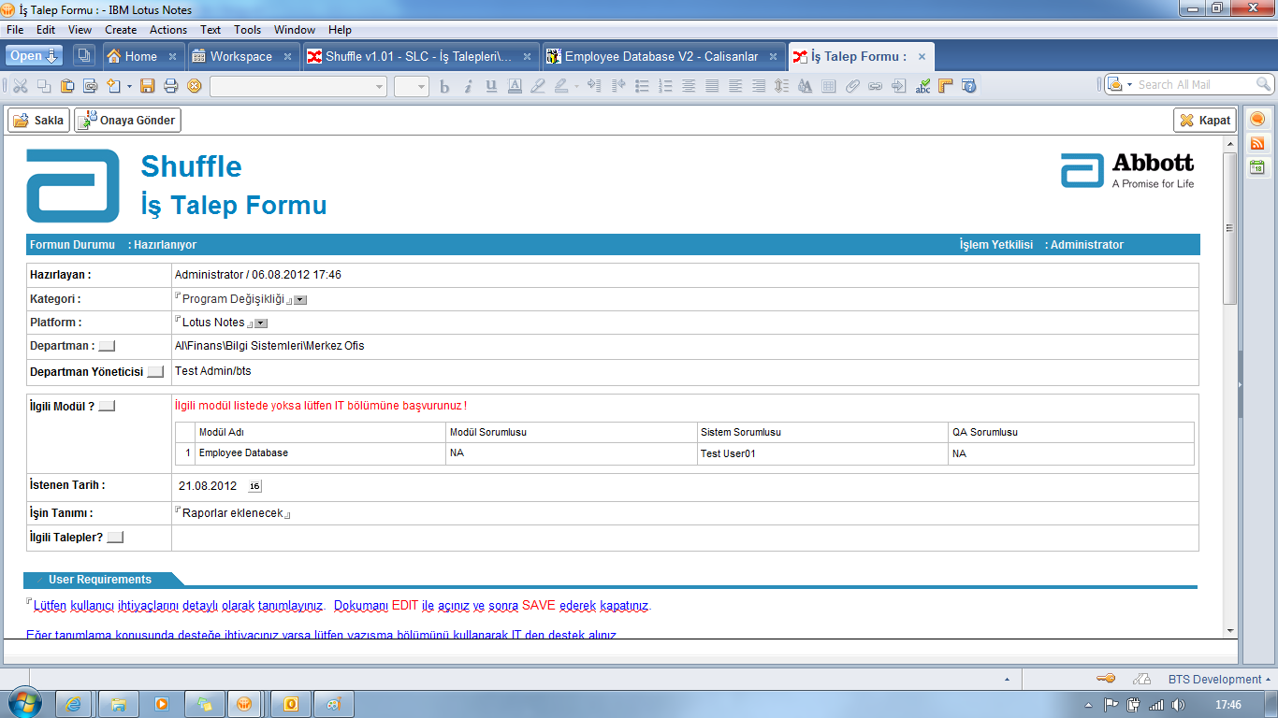
Task: Open the create new dropdown arrow
Action: 129,86
